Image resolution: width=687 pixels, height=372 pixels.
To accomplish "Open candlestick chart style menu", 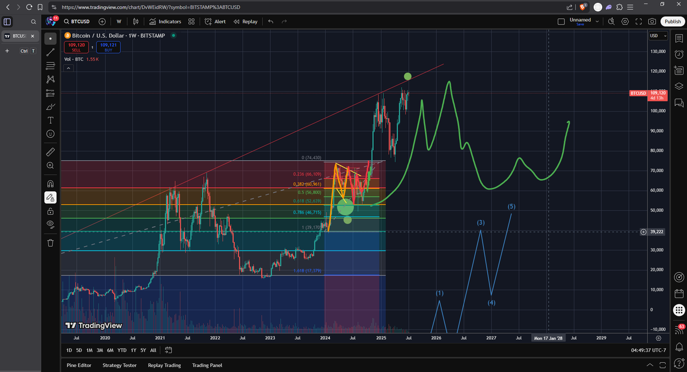I will point(136,21).
